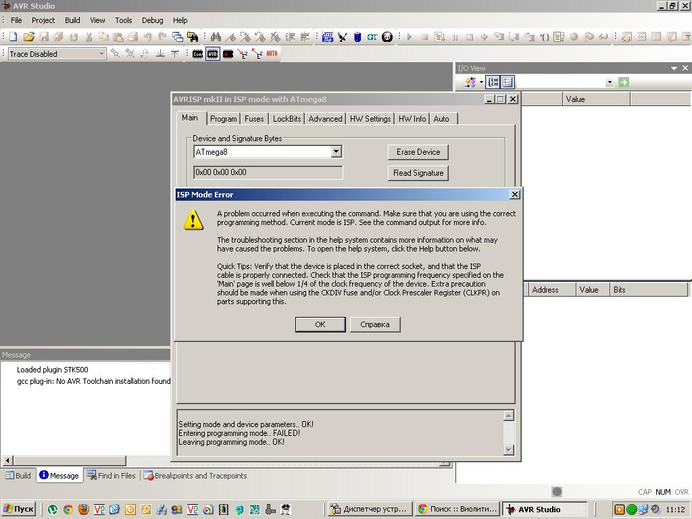Click the Open File folder icon
692x519 pixels.
[x=28, y=37]
